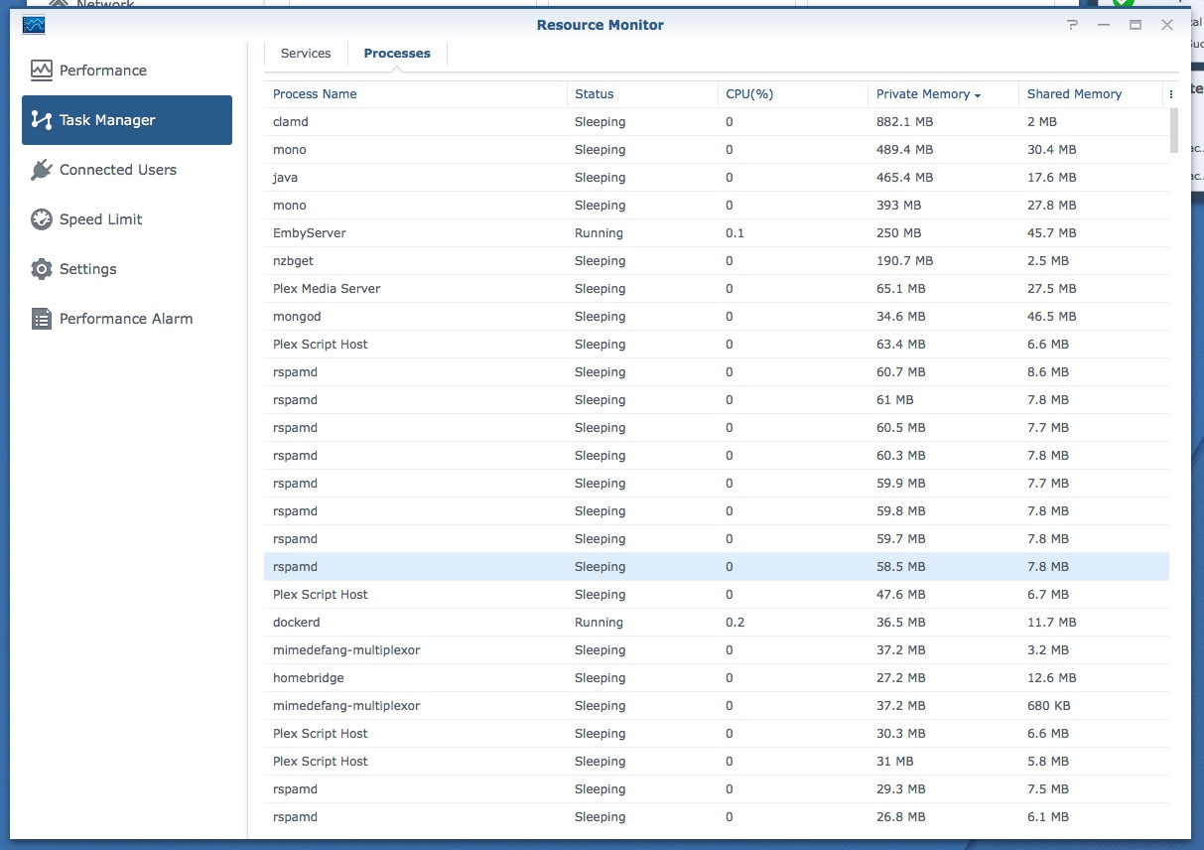The image size is (1204, 850).
Task: Click the Resource Monitor app icon in title bar
Action: (x=34, y=25)
